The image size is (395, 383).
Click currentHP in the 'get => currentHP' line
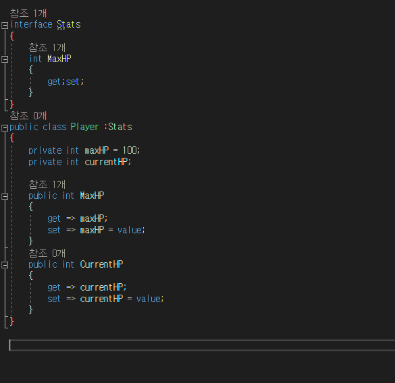coord(101,287)
